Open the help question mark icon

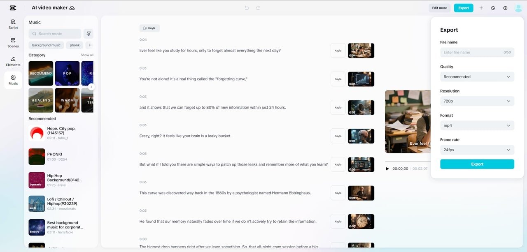[x=505, y=8]
